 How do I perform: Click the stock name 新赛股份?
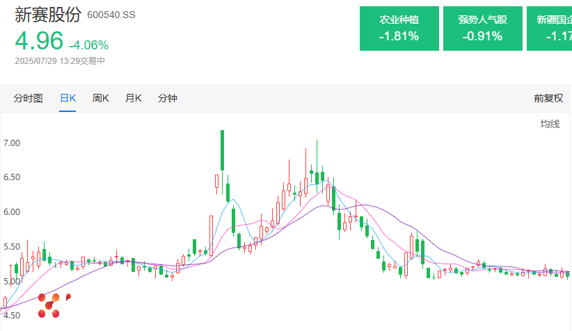(48, 15)
